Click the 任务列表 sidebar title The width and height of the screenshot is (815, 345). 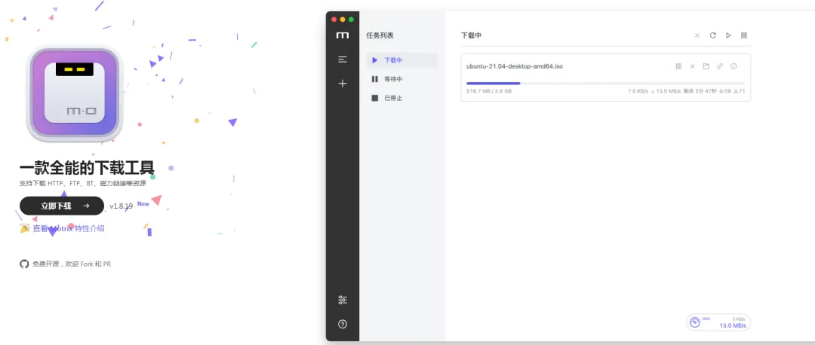point(380,35)
